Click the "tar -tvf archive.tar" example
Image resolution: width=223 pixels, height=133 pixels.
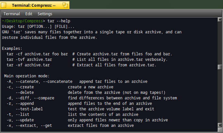click(29, 60)
